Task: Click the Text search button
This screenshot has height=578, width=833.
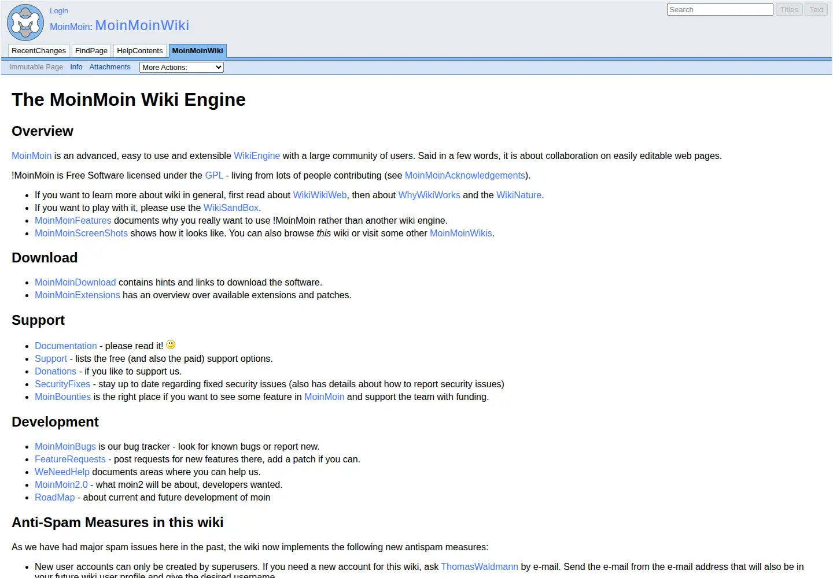Action: tap(816, 10)
